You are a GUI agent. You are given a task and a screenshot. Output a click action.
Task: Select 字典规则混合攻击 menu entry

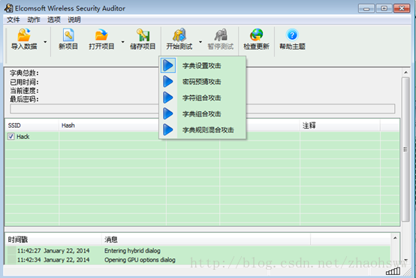[x=208, y=130]
